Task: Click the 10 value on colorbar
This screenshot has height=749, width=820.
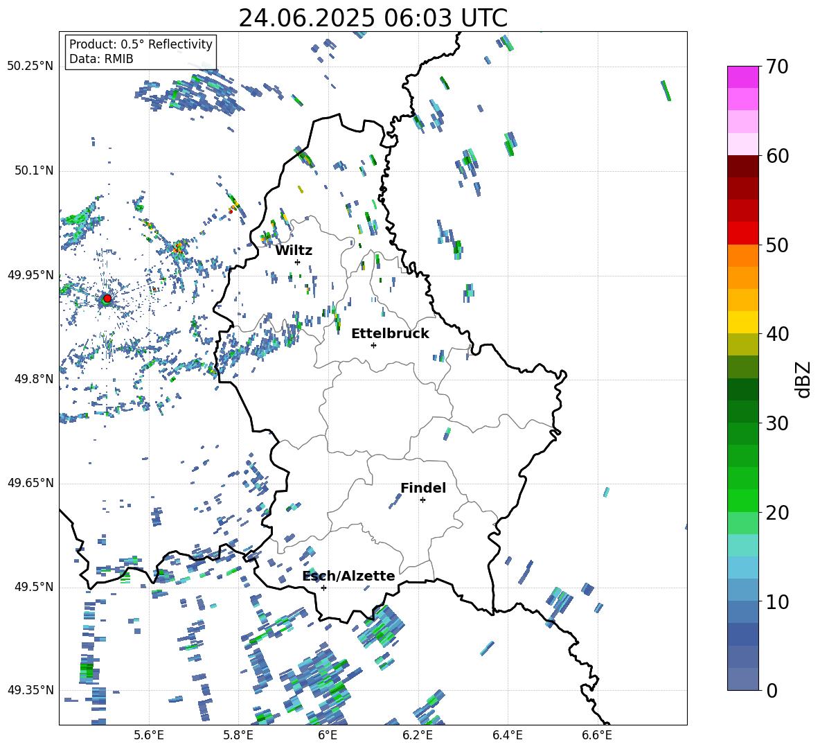Action: click(777, 602)
